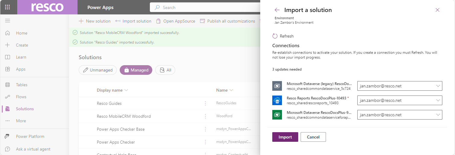
Task: Filter solutions by Managed
Action: point(136,70)
